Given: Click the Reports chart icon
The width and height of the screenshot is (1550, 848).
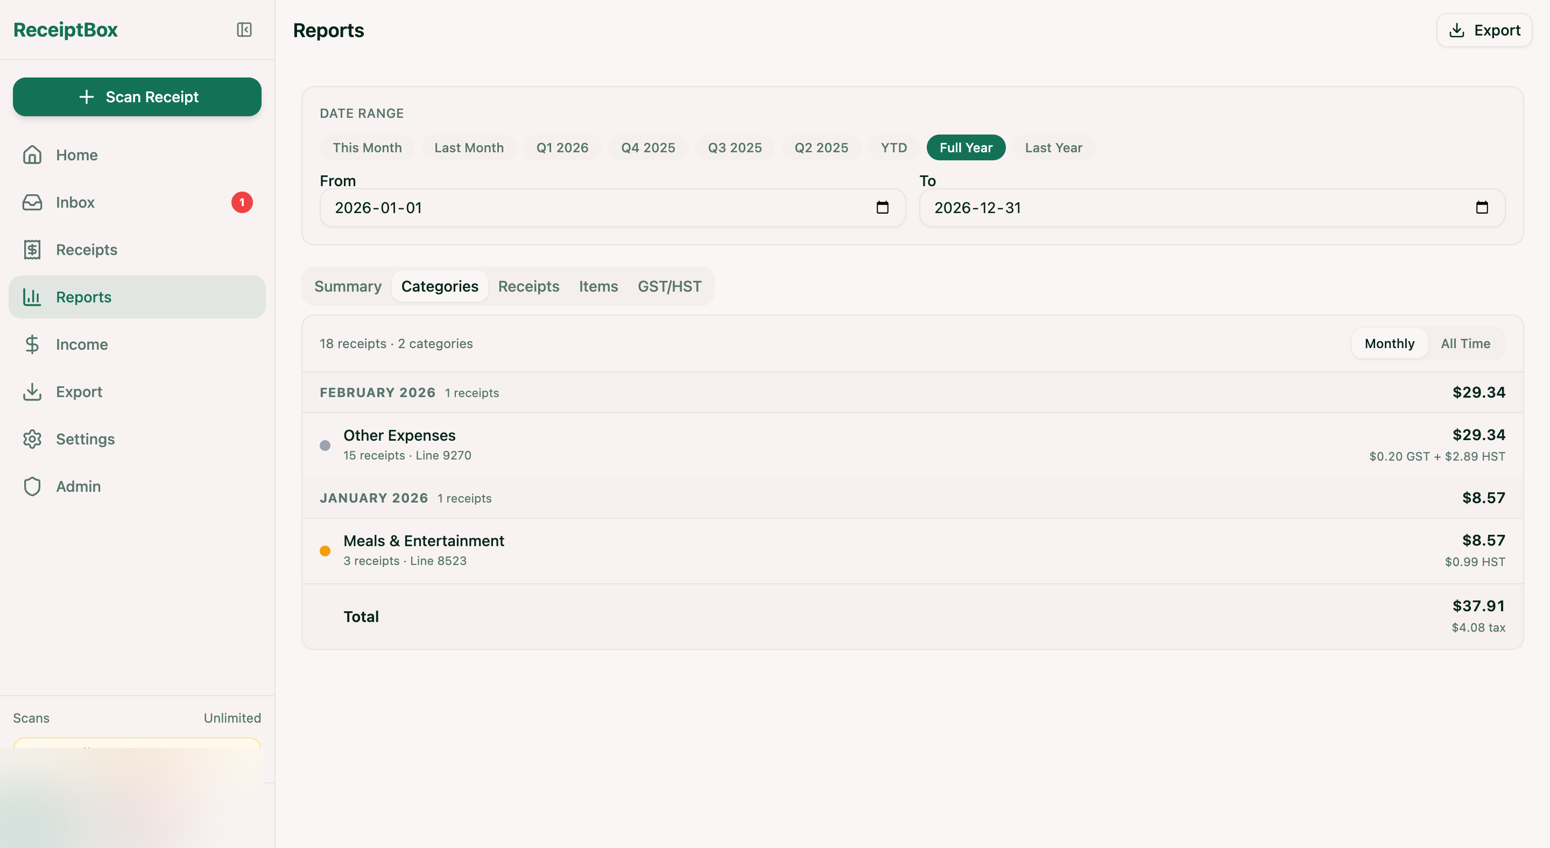Looking at the screenshot, I should click(32, 296).
